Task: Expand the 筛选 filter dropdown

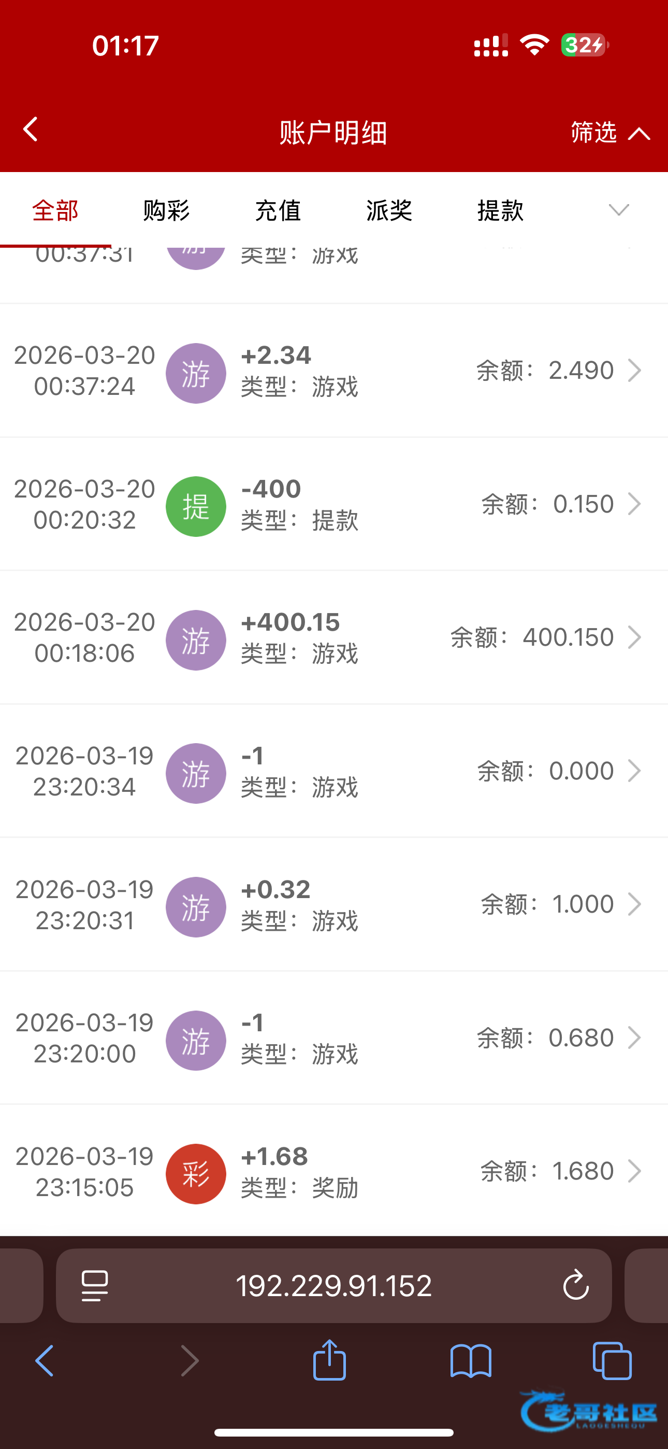Action: point(610,133)
